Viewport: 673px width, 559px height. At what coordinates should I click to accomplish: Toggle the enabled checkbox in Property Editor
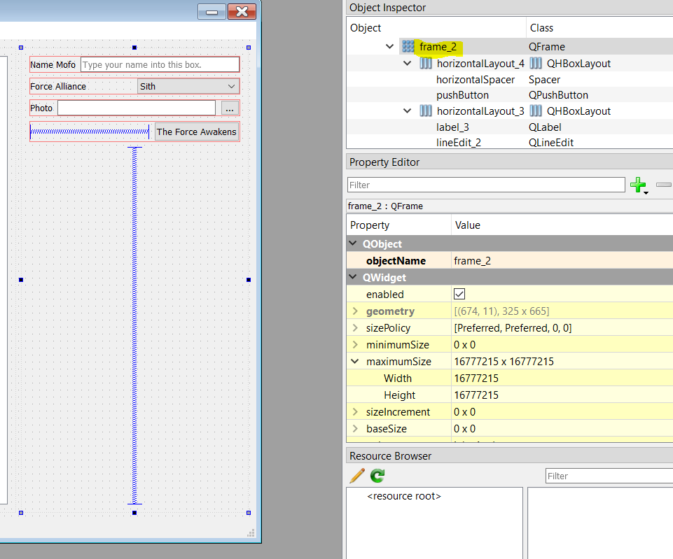459,294
